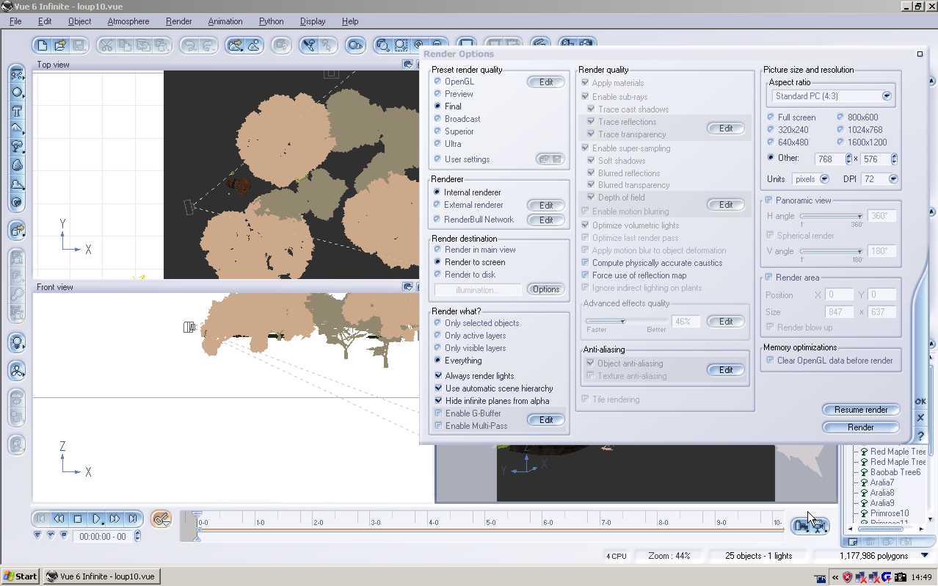Click the New file icon in toolbar

pyautogui.click(x=43, y=46)
